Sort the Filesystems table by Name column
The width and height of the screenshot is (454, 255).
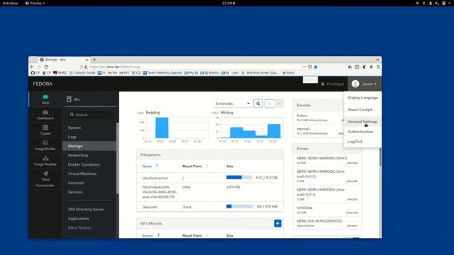[147, 166]
